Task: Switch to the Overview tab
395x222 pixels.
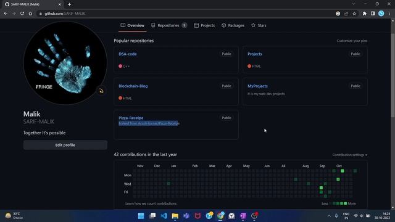Action: 133,25
